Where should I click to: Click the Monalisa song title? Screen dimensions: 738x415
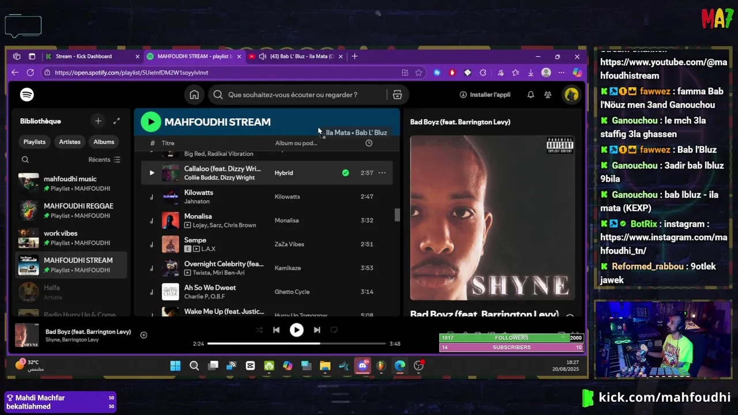(198, 216)
